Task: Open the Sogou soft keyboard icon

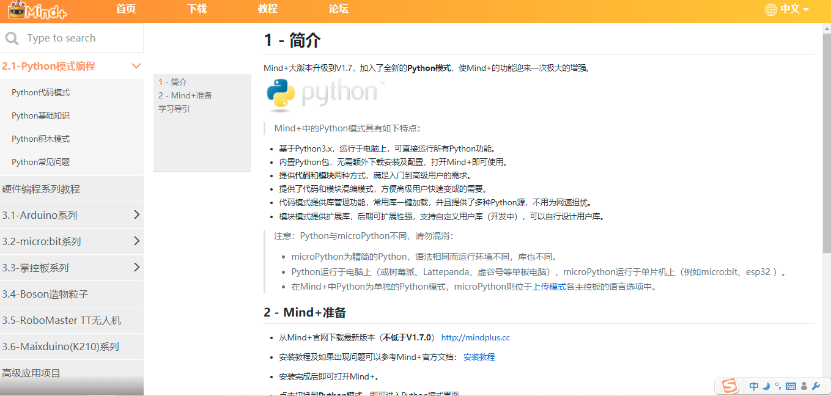Action: [x=791, y=386]
